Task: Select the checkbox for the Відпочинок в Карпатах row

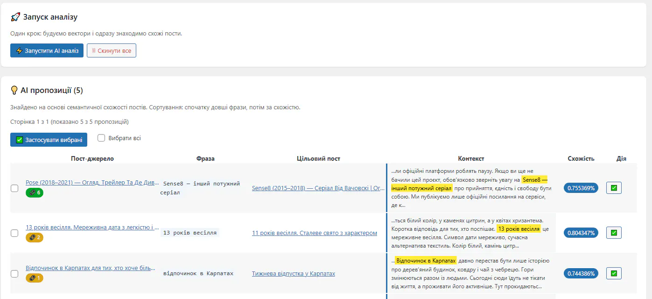Action: point(14,274)
